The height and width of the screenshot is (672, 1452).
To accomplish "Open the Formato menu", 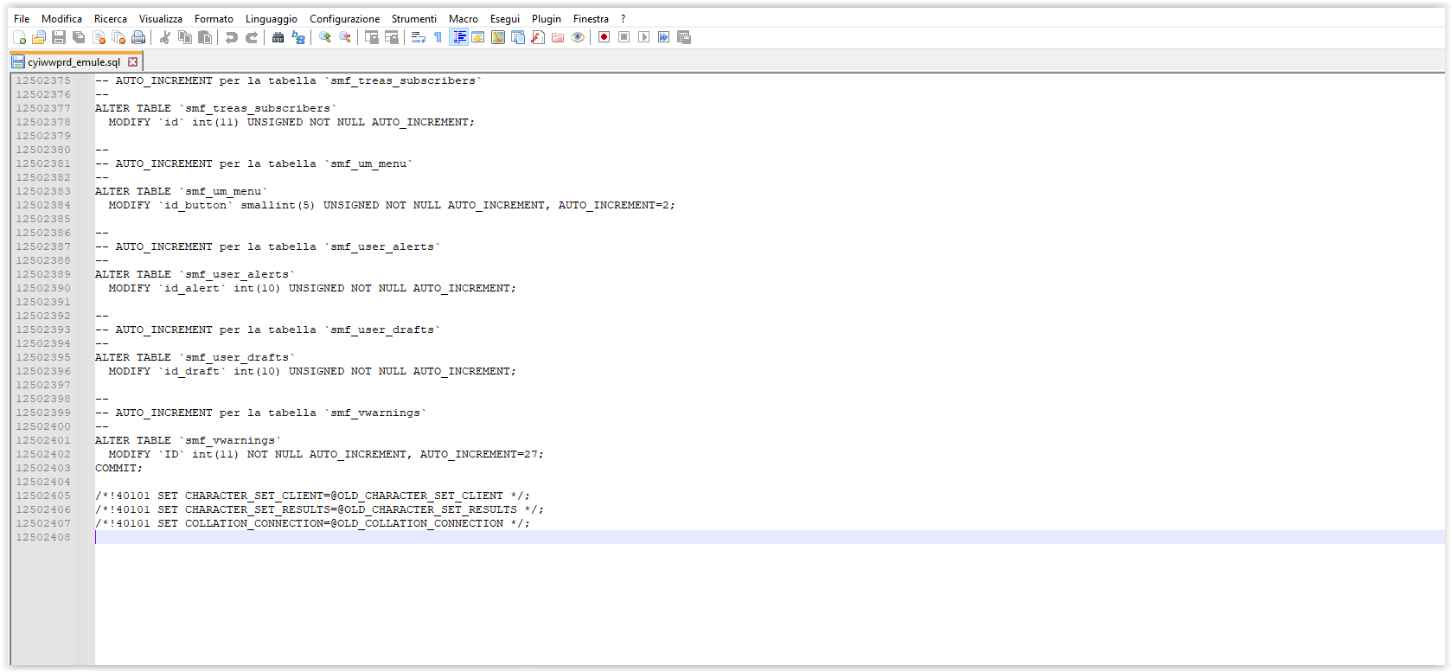I will [x=214, y=18].
